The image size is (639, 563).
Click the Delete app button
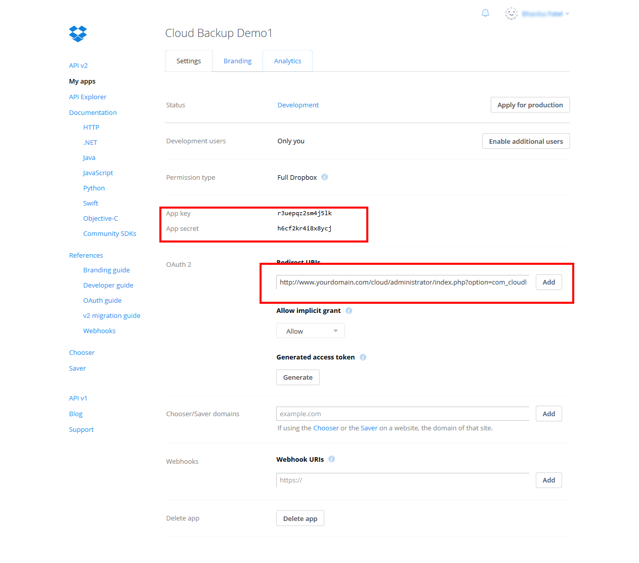[300, 518]
